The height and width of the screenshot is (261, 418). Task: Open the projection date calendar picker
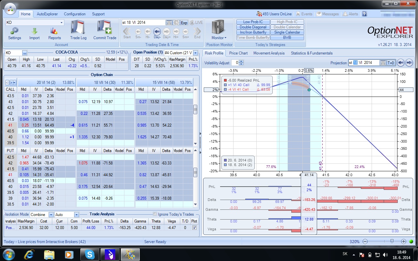383,63
